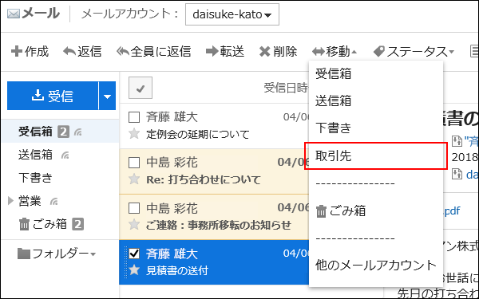Toggle the select-all messages checkbox
Image resolution: width=479 pixels, height=299 pixels.
pos(141,88)
